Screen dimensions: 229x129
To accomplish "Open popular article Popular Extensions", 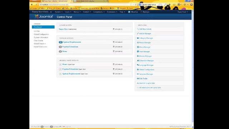I will [70, 47].
